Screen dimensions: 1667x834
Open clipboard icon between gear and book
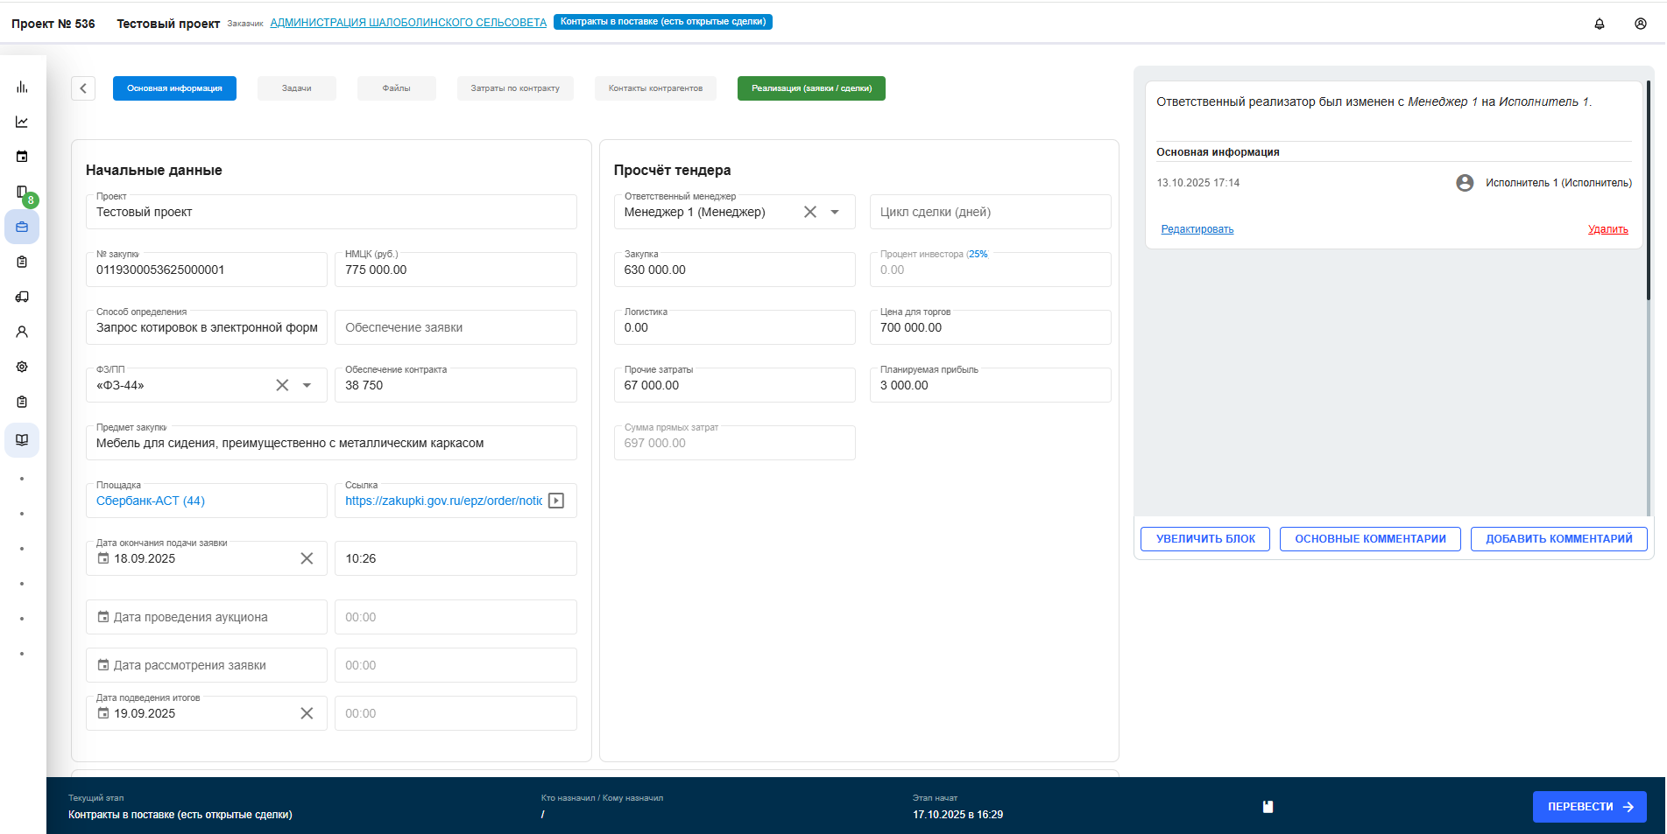tap(22, 402)
